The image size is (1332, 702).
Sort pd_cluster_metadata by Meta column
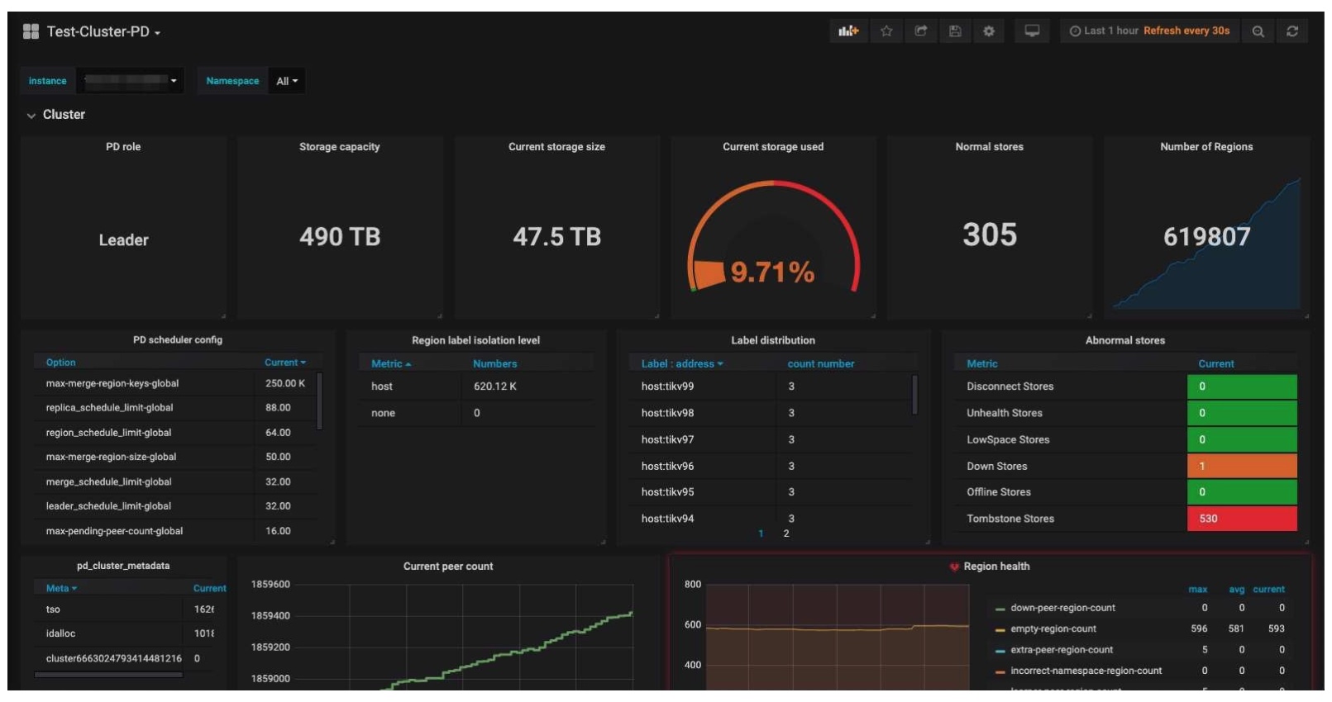61,588
